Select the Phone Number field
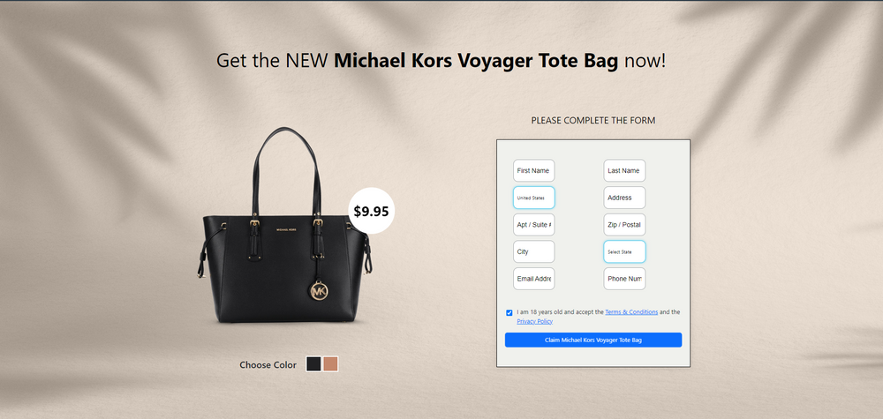Image resolution: width=883 pixels, height=419 pixels. (624, 279)
